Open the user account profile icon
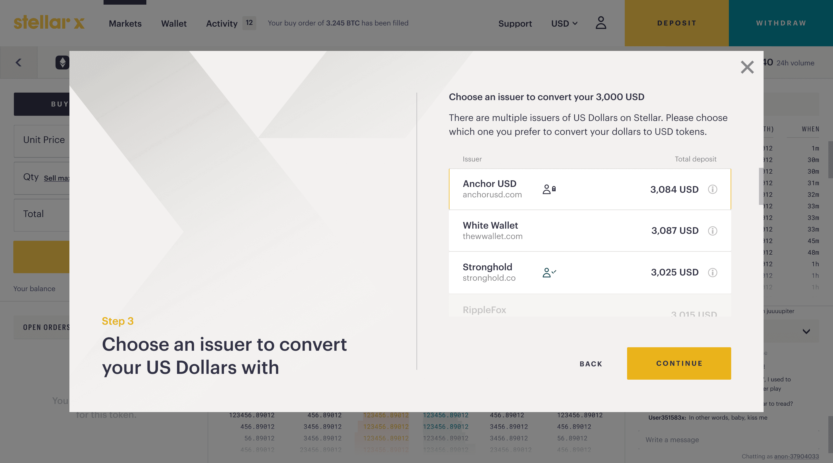Image resolution: width=833 pixels, height=463 pixels. (x=601, y=23)
